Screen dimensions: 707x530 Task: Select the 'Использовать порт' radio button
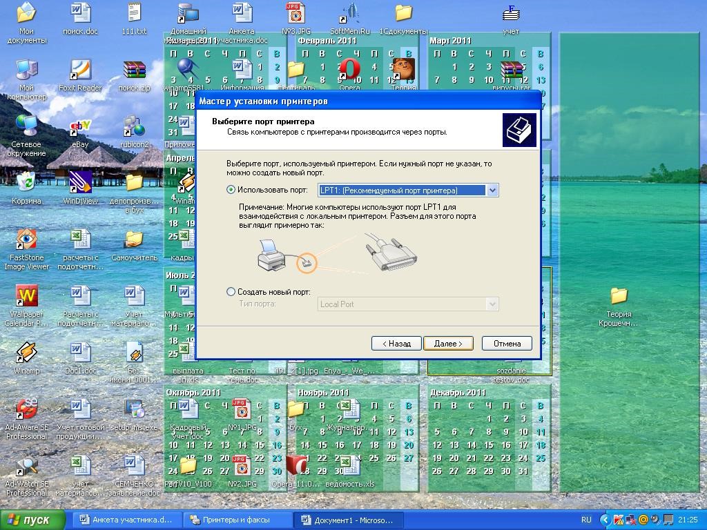click(231, 190)
